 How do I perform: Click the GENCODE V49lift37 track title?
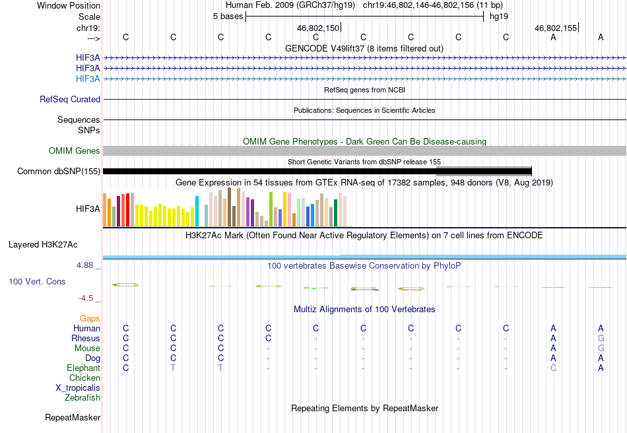click(364, 48)
